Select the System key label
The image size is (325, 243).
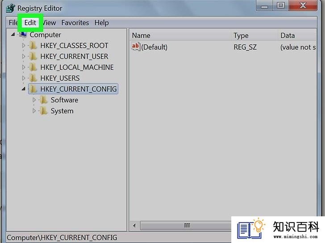pyautogui.click(x=62, y=111)
